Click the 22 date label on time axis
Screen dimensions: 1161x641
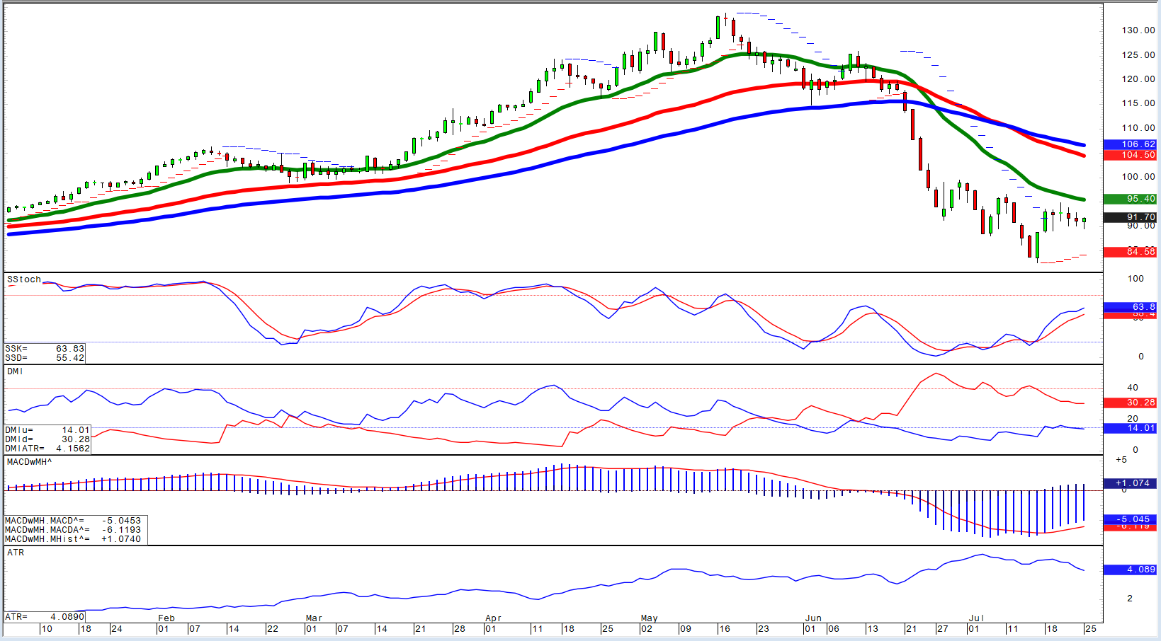click(x=272, y=629)
